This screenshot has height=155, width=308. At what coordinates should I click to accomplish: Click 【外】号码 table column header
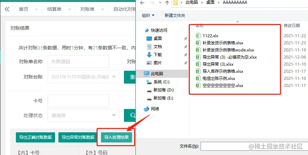tap(96, 152)
